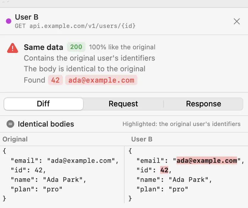Click the GET api.example.com/v1/users/{id} endpoint
Image resolution: width=248 pixels, height=208 pixels.
point(75,26)
